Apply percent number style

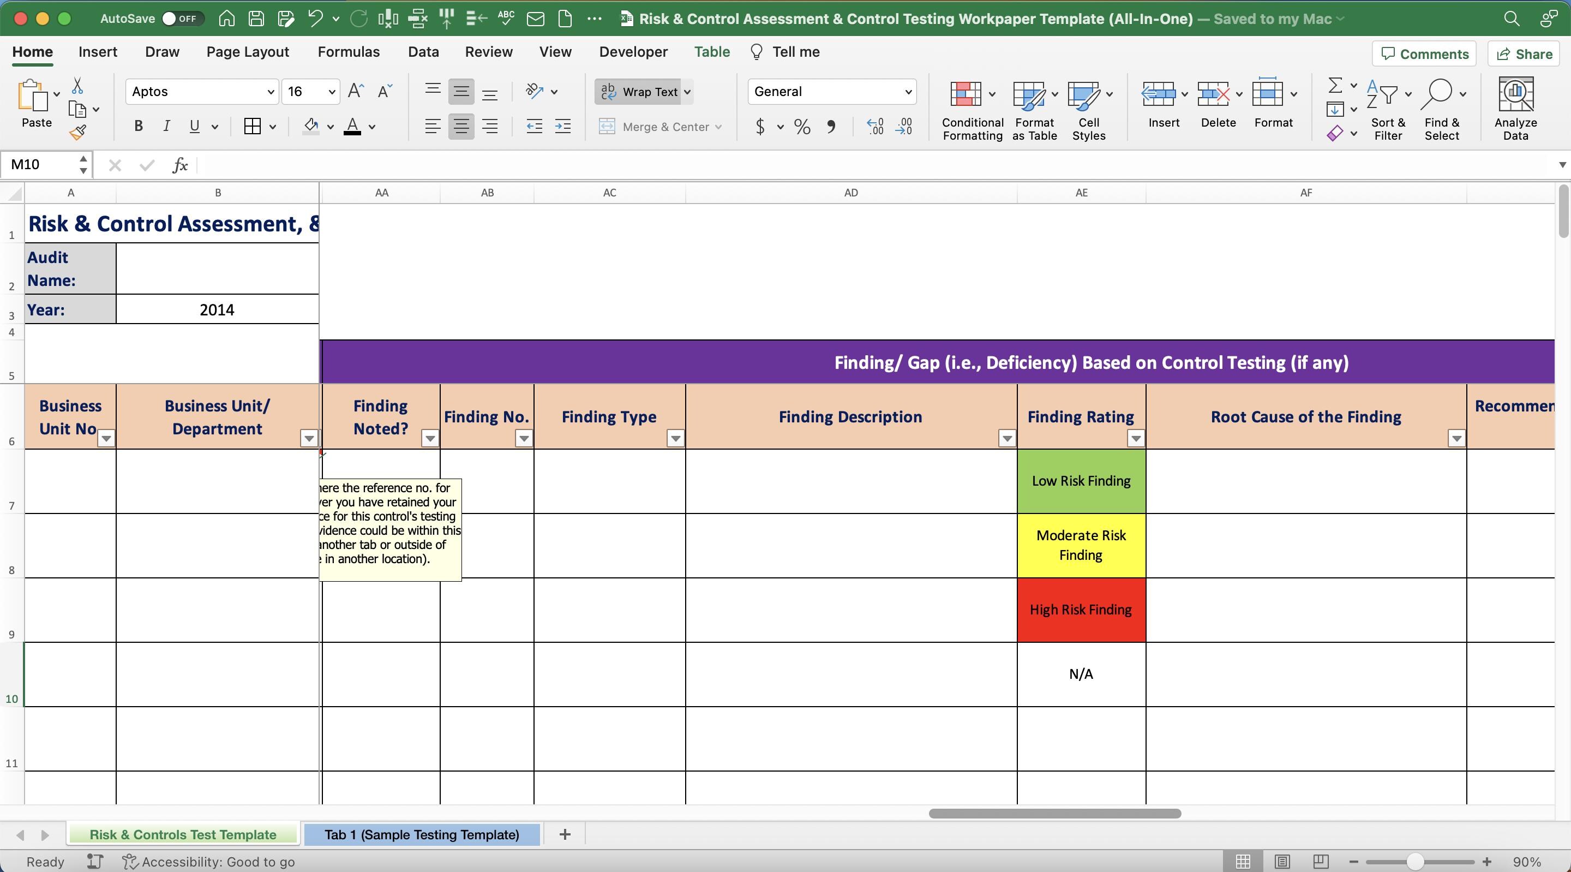[801, 126]
